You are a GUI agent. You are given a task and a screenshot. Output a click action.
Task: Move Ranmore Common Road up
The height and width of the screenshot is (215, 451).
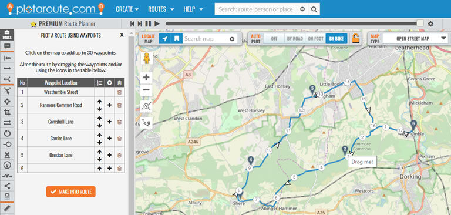[99, 102]
